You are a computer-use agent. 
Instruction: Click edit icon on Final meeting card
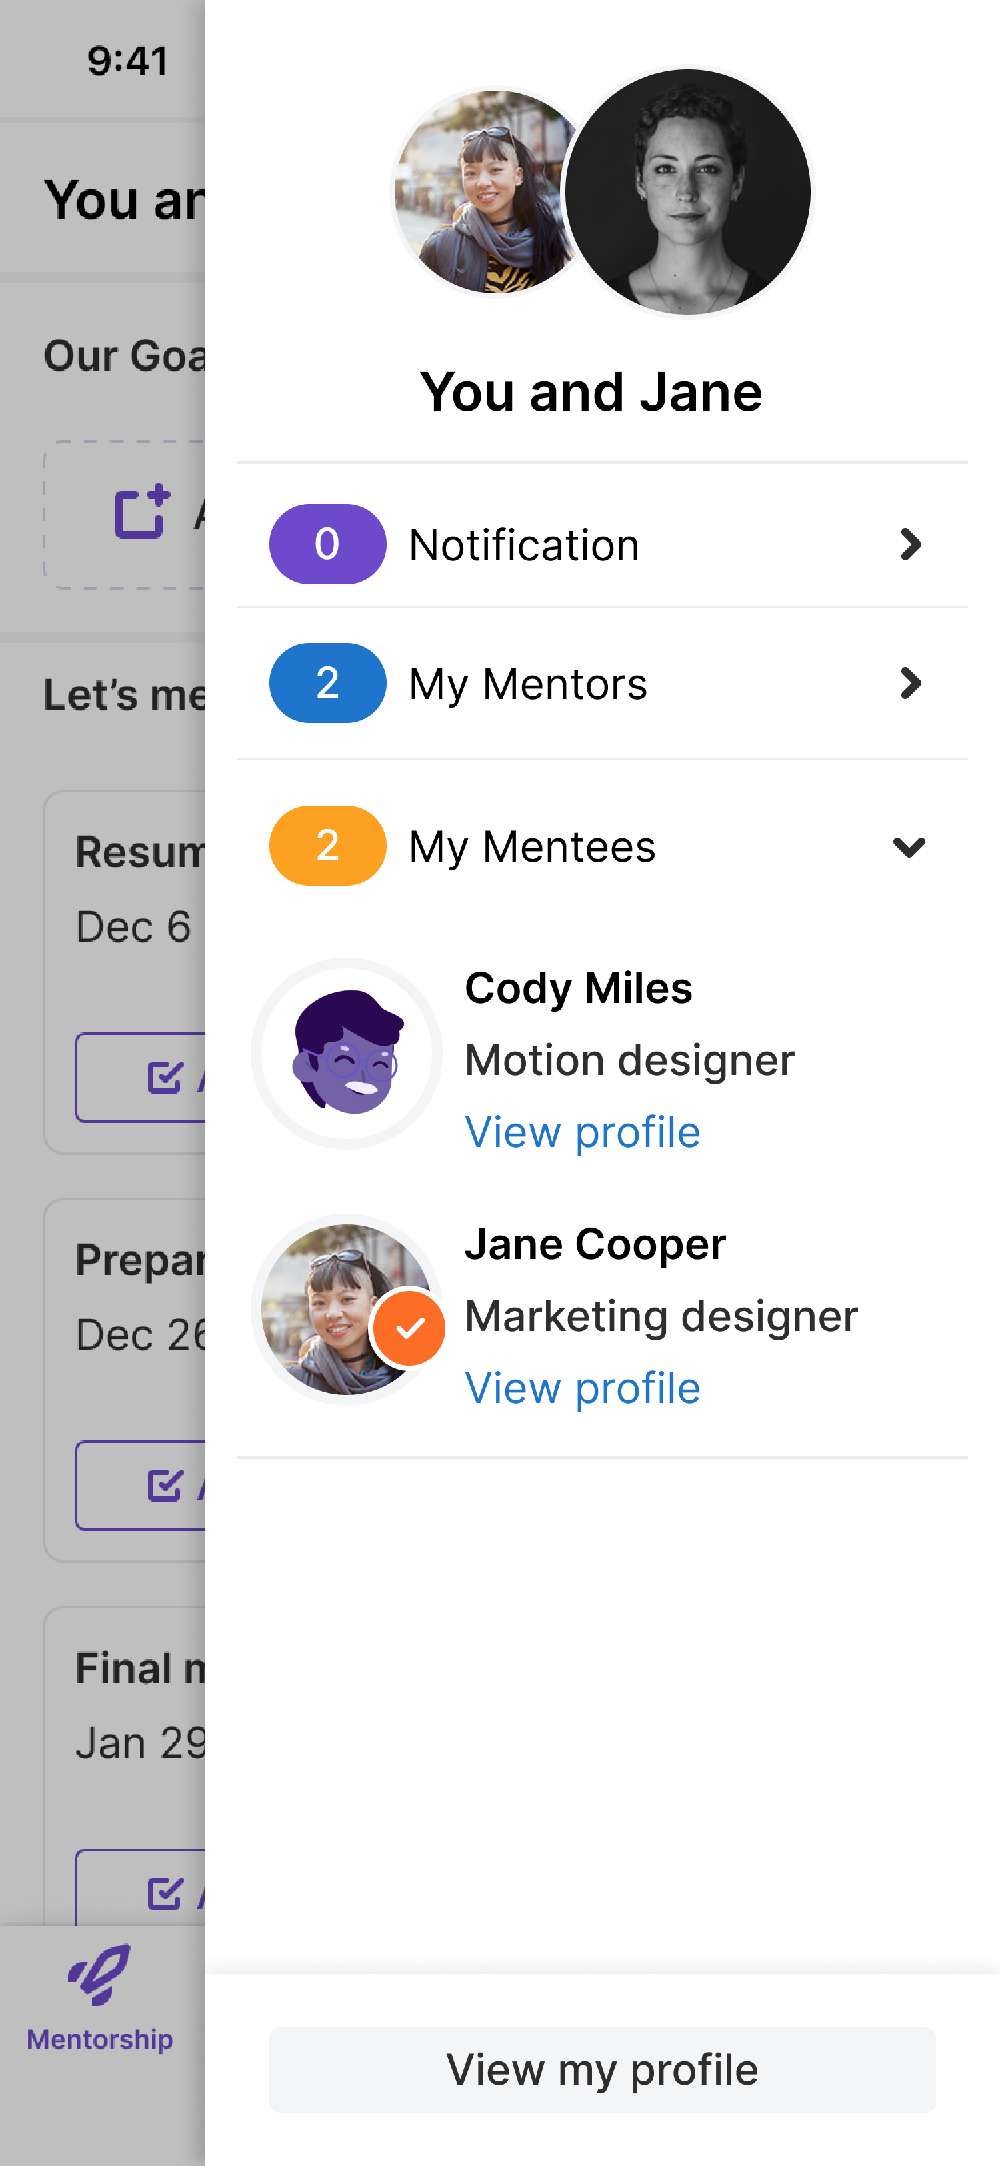pos(164,1893)
